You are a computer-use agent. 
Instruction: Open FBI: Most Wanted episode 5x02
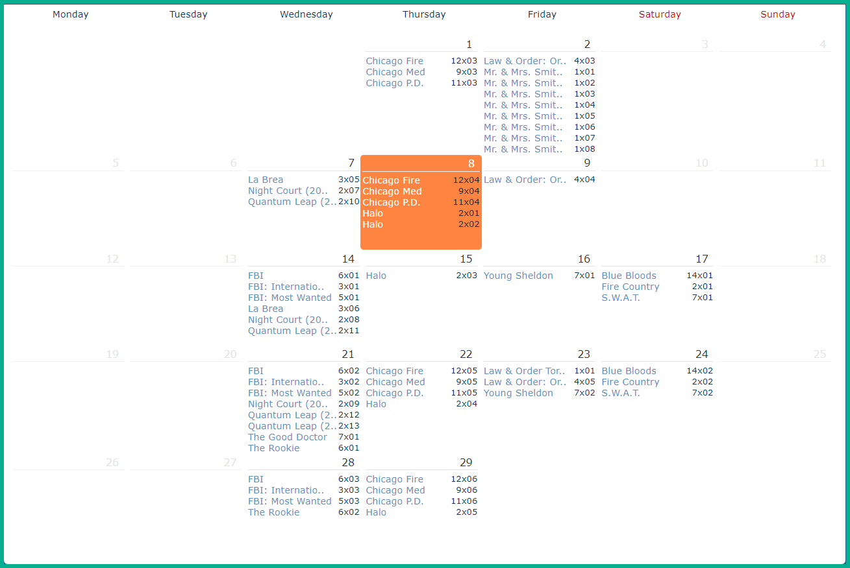[290, 393]
